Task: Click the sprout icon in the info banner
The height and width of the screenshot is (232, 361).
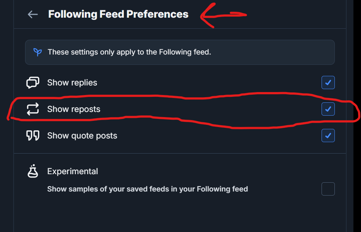Action: click(38, 52)
